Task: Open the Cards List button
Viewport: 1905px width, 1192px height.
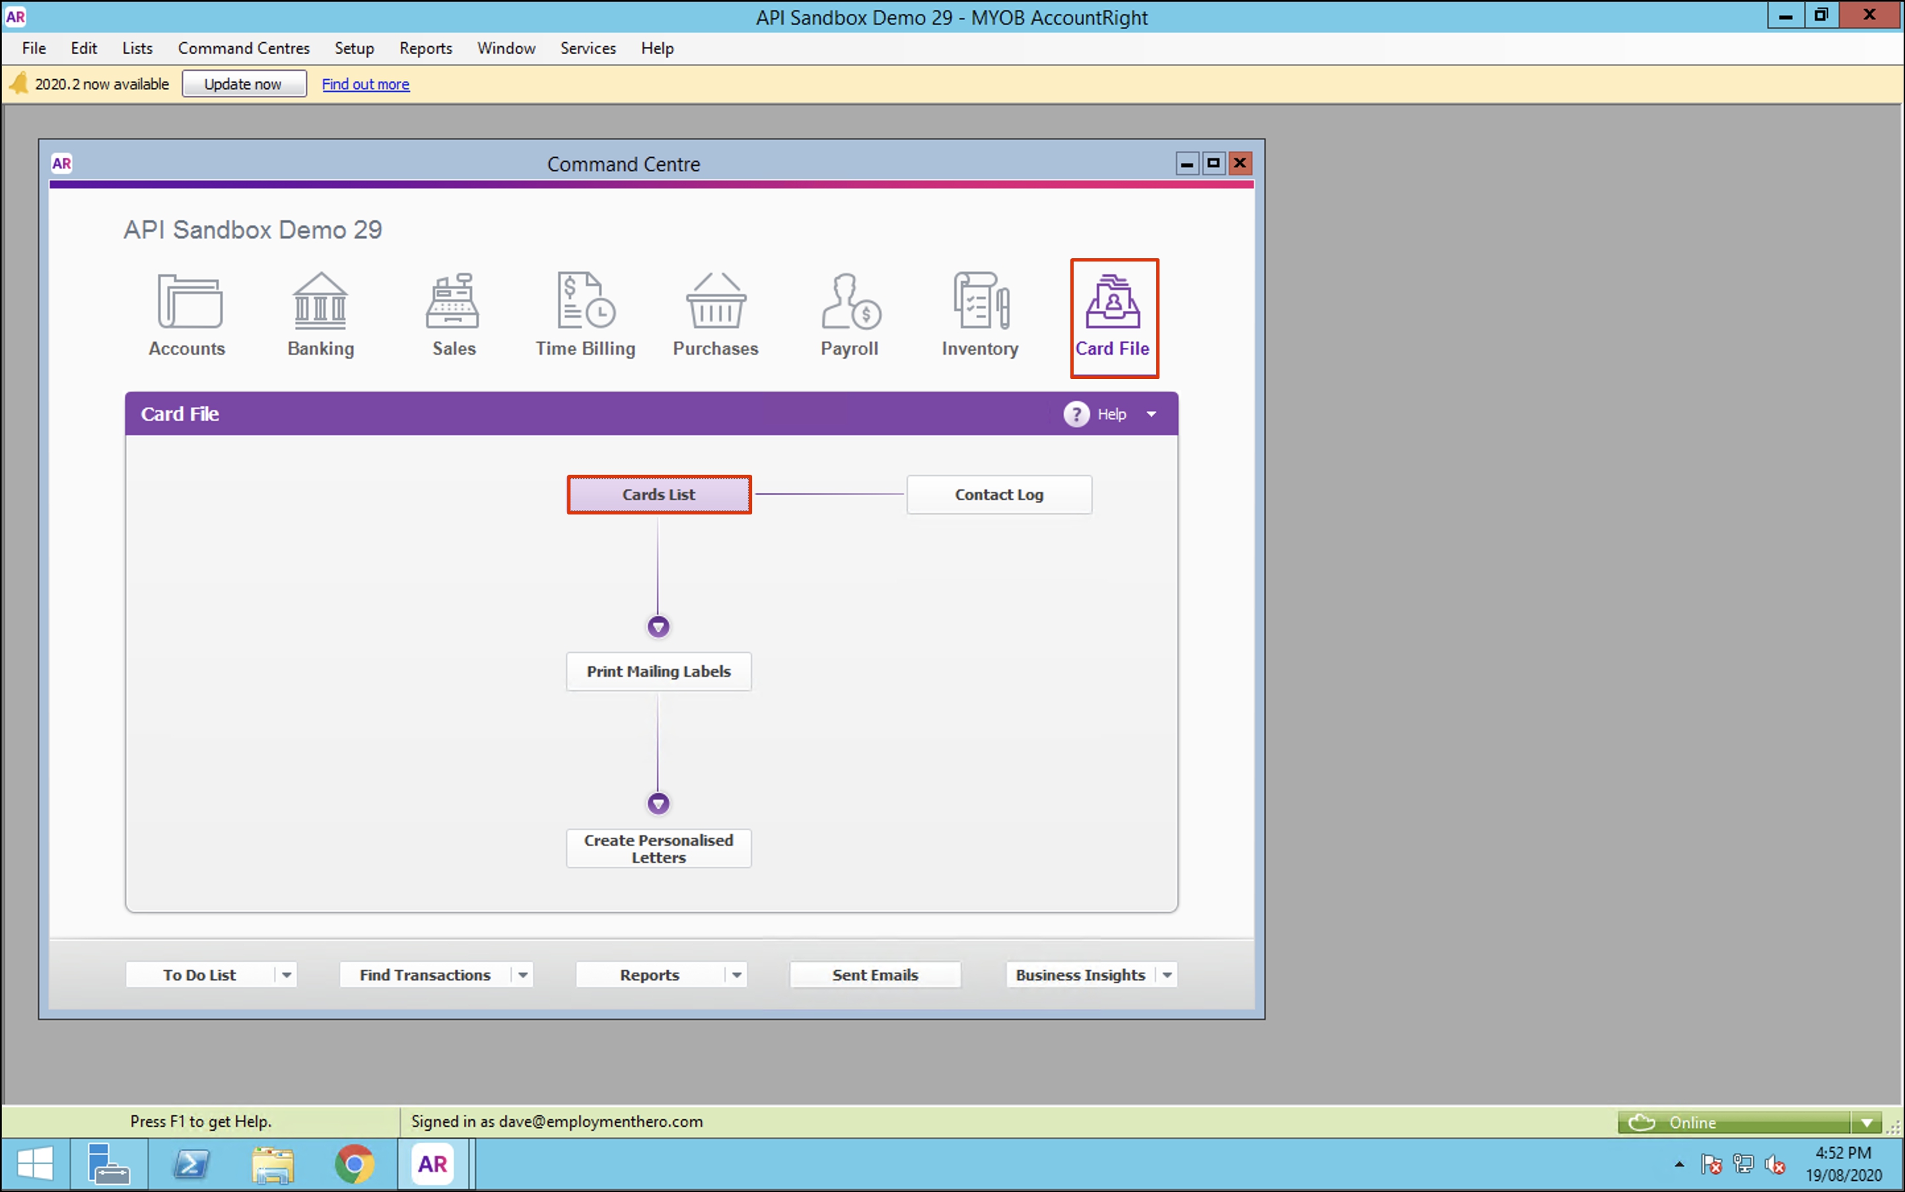Action: [659, 495]
